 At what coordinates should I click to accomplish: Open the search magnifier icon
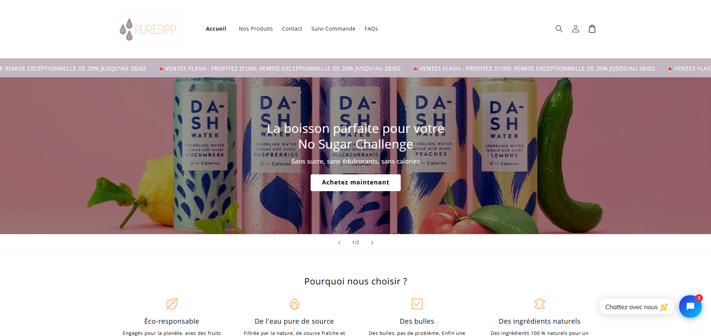click(x=559, y=29)
